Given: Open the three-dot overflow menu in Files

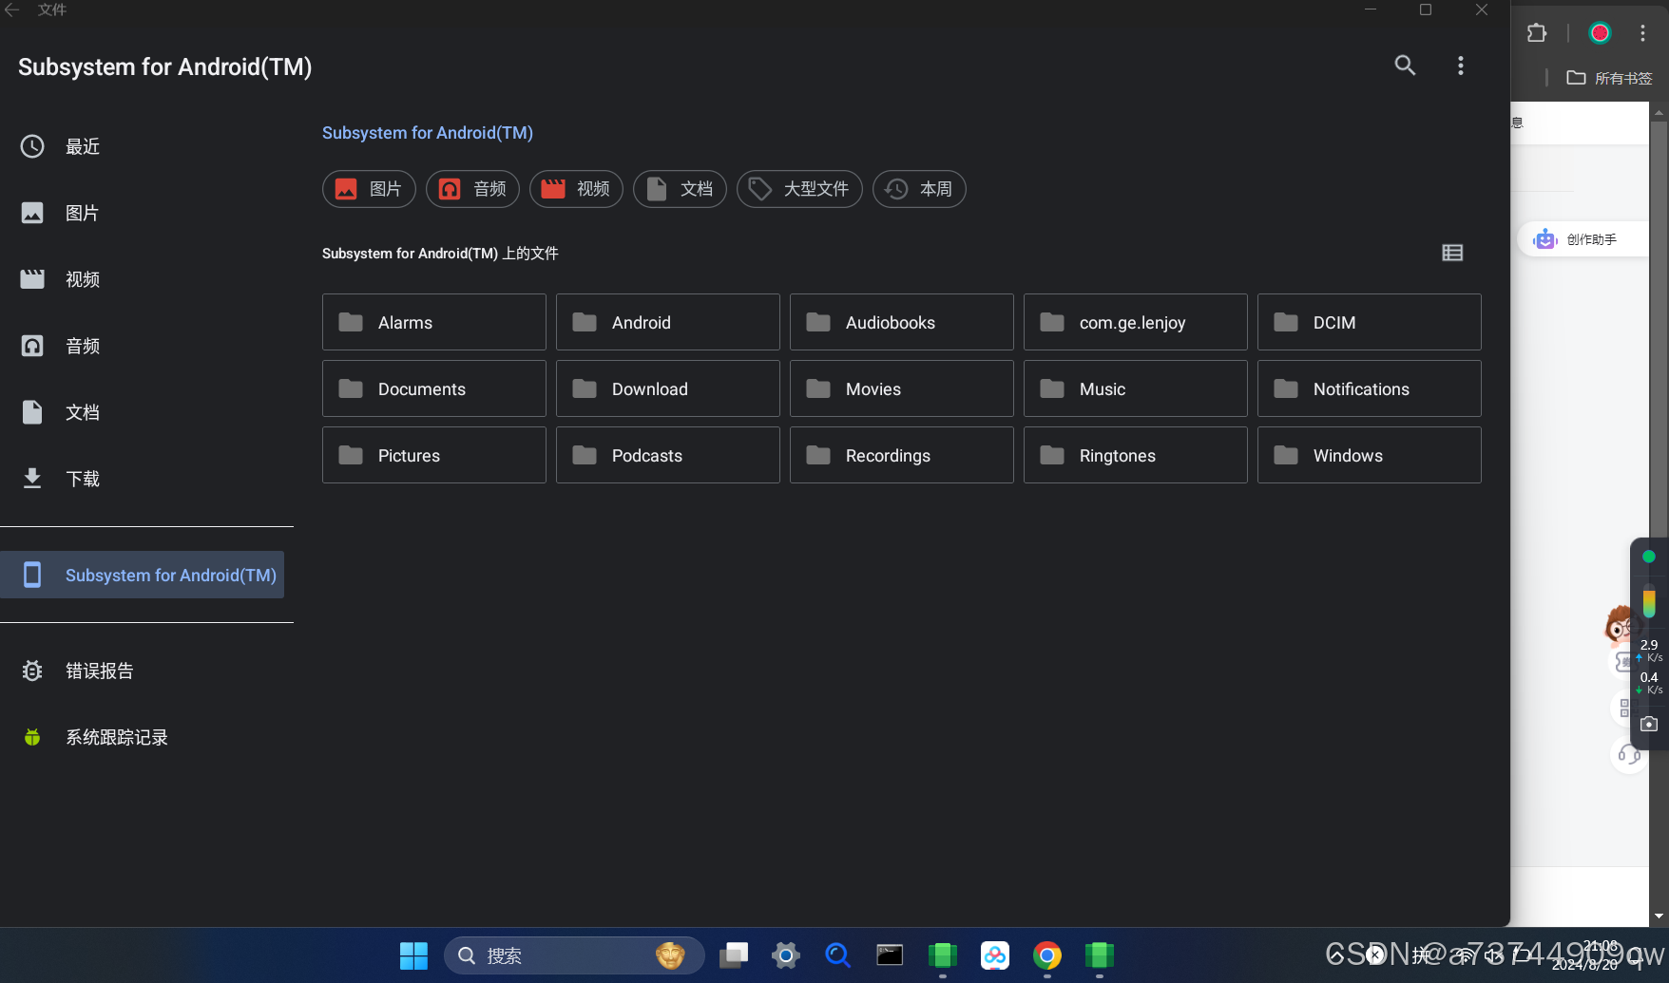Looking at the screenshot, I should coord(1461,66).
